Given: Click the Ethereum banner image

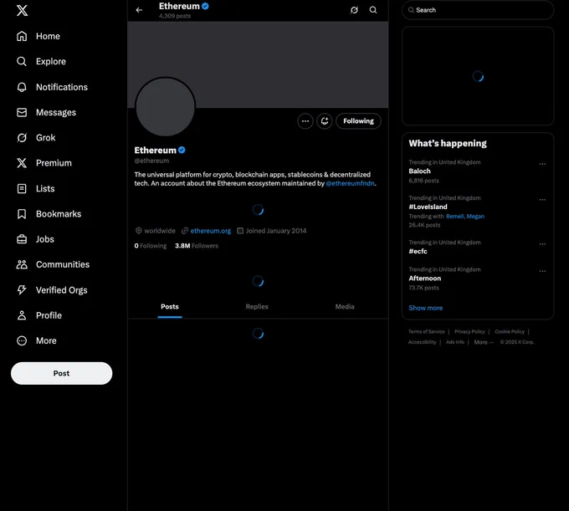Looking at the screenshot, I should (x=258, y=64).
